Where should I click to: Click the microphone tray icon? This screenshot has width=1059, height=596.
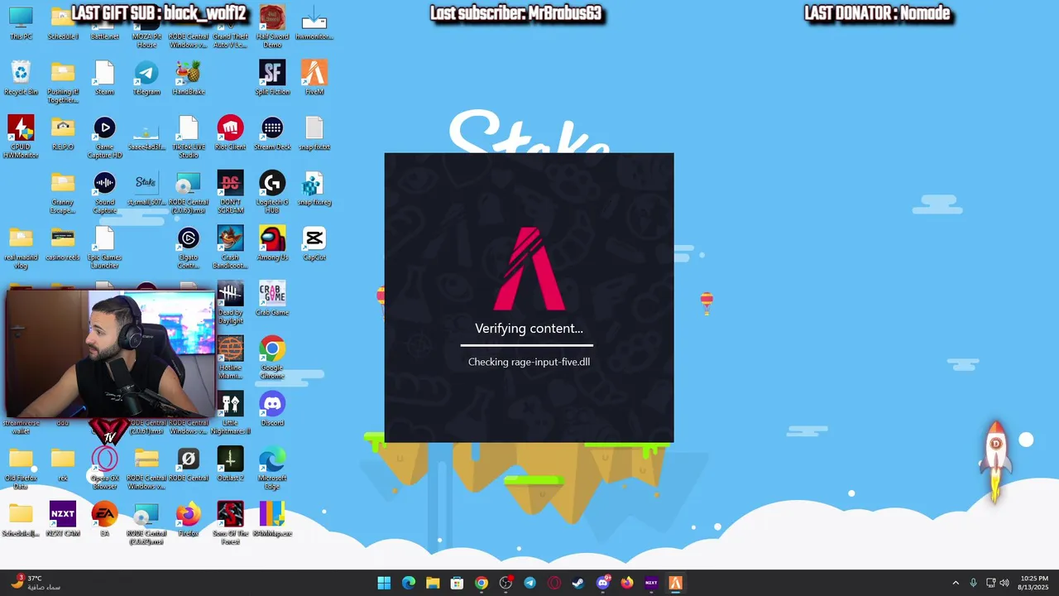click(973, 583)
